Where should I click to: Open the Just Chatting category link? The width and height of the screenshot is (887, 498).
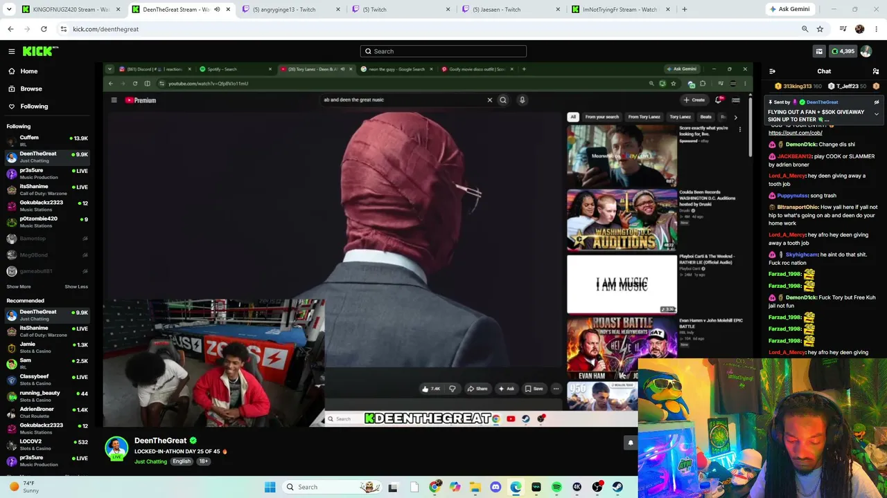150,461
